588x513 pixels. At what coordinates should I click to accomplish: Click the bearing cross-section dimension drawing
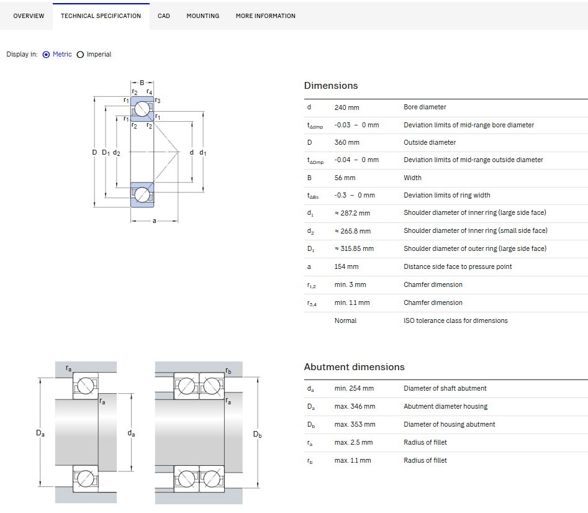[x=149, y=152]
